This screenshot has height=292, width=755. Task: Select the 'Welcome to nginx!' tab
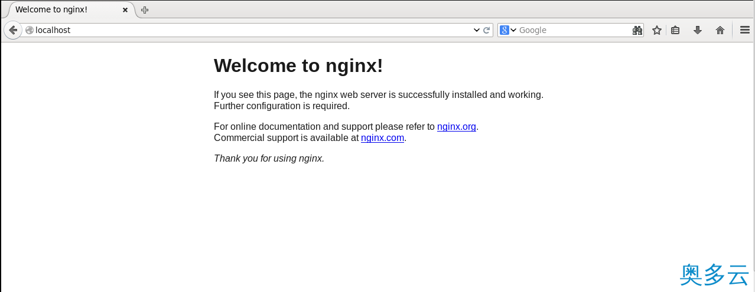click(x=59, y=10)
